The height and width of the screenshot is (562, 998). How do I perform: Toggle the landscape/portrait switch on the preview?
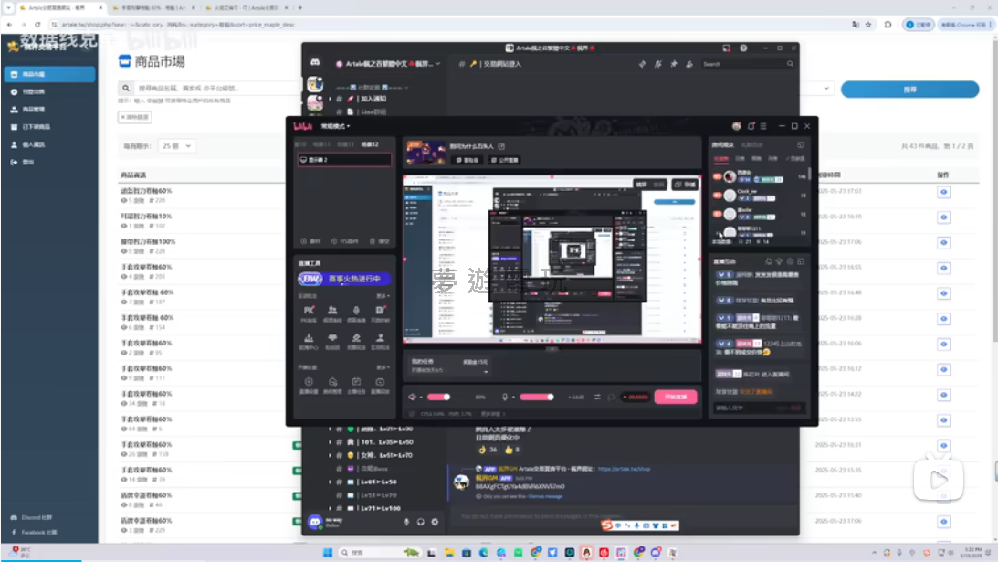tap(650, 185)
